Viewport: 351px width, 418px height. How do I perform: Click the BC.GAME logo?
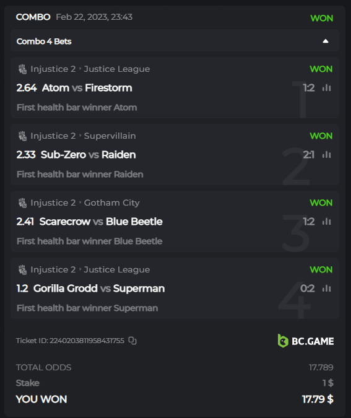coord(306,341)
